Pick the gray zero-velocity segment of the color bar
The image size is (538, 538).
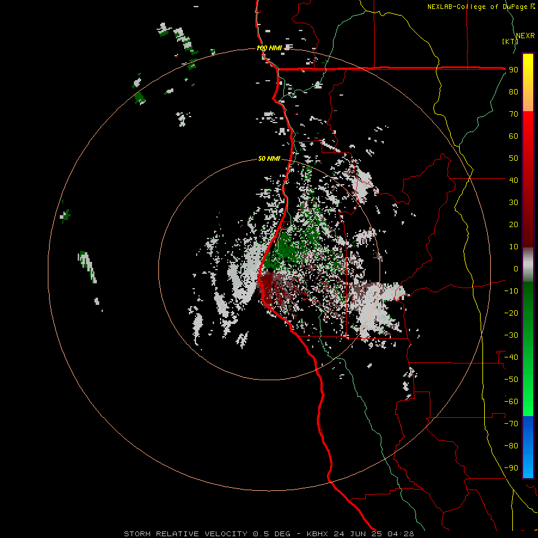click(x=528, y=265)
